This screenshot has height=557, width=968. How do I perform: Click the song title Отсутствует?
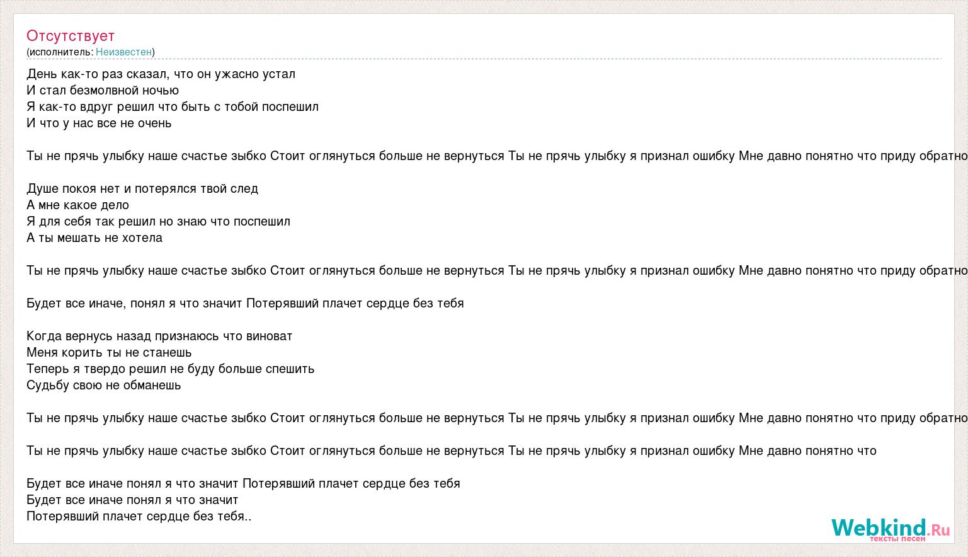click(x=71, y=35)
